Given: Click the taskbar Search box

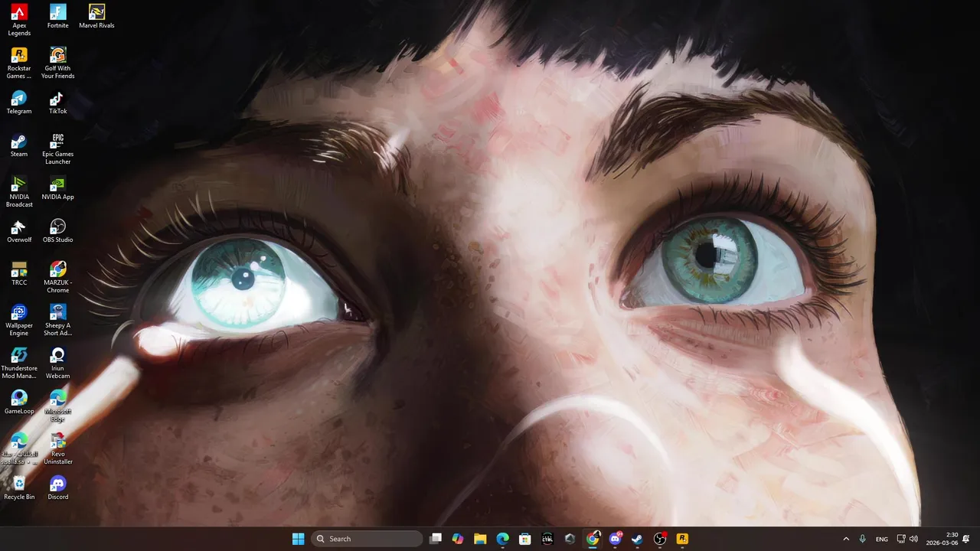Looking at the screenshot, I should tap(367, 539).
